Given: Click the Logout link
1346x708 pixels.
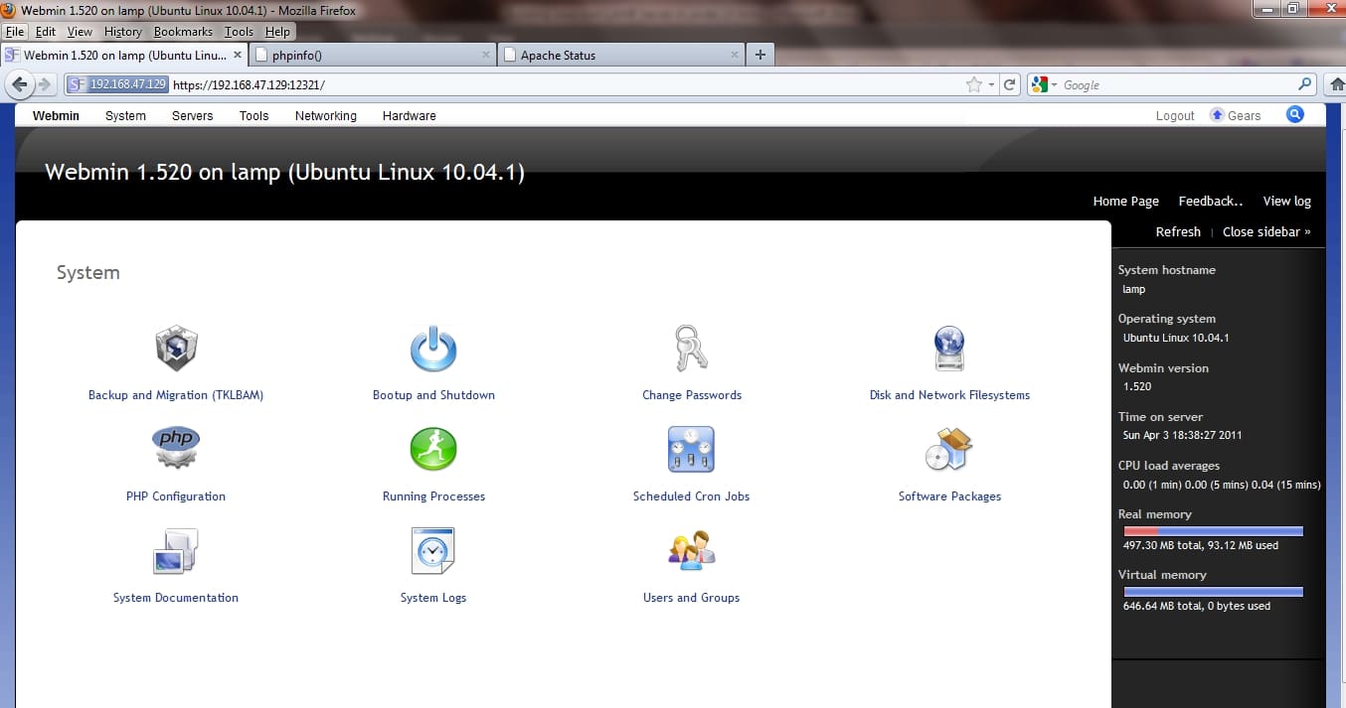Looking at the screenshot, I should pos(1174,116).
